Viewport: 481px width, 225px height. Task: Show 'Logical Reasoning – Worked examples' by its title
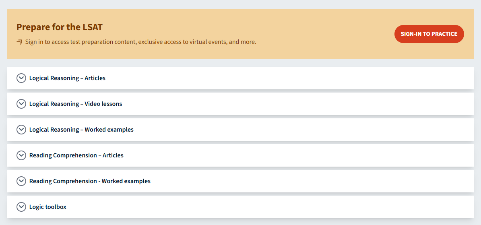pyautogui.click(x=81, y=130)
